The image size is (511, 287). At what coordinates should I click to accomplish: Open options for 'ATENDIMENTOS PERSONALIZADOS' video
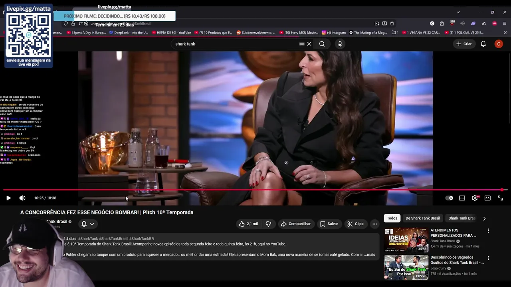point(488,231)
